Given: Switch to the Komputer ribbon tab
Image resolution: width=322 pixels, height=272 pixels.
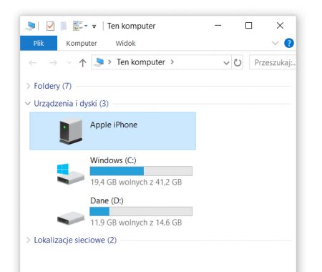Looking at the screenshot, I should [x=82, y=43].
